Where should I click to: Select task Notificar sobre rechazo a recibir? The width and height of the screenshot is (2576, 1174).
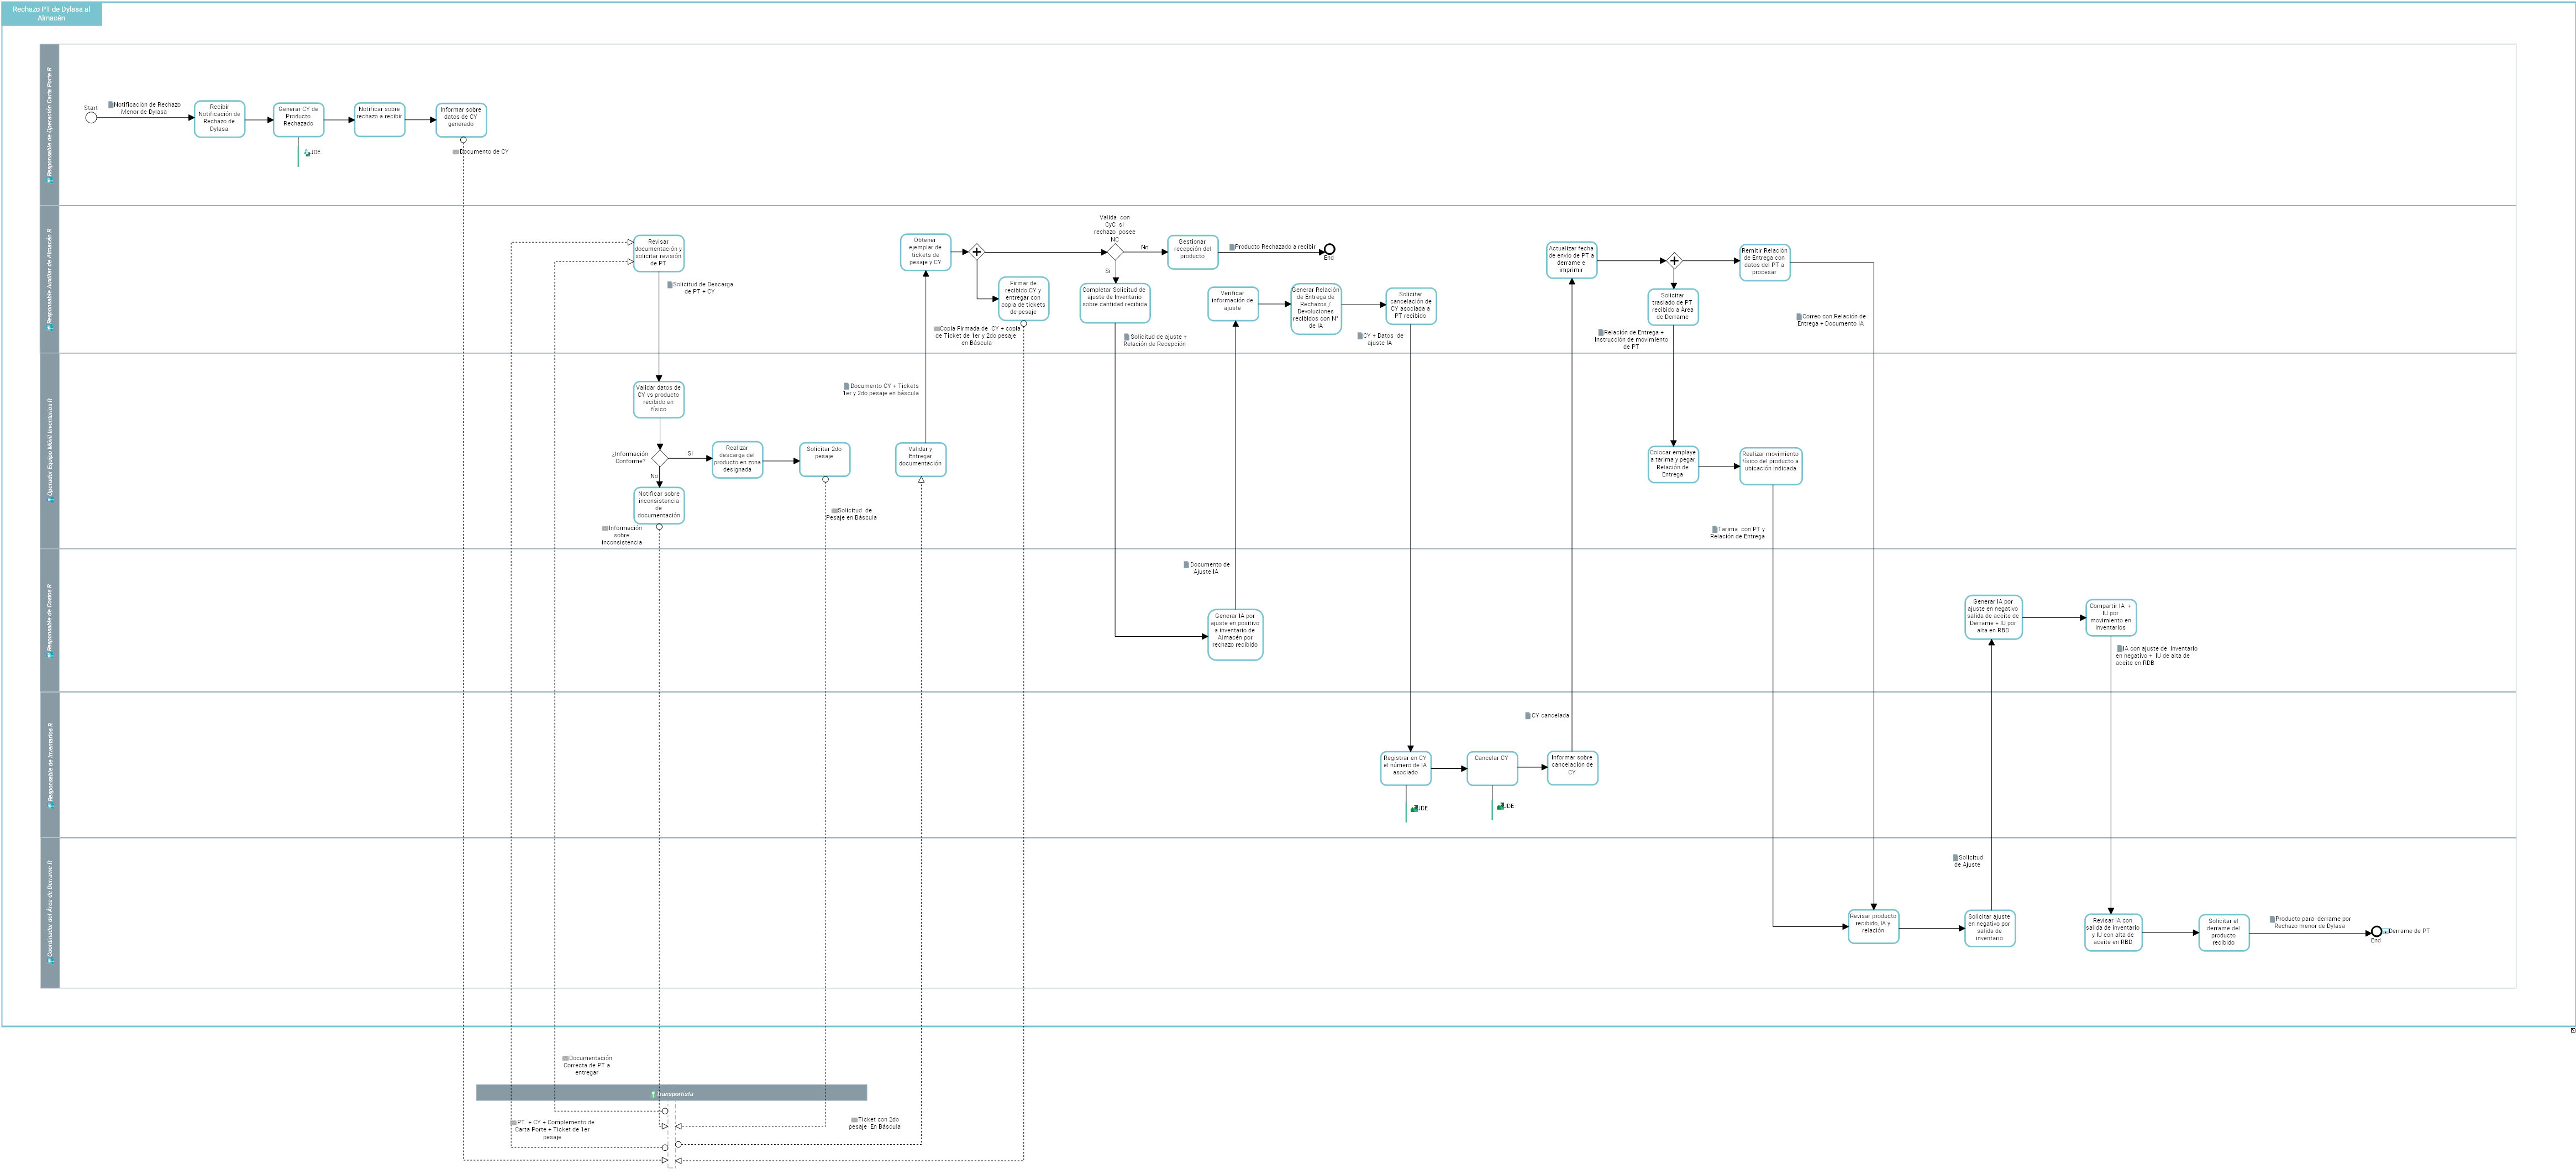pos(379,119)
